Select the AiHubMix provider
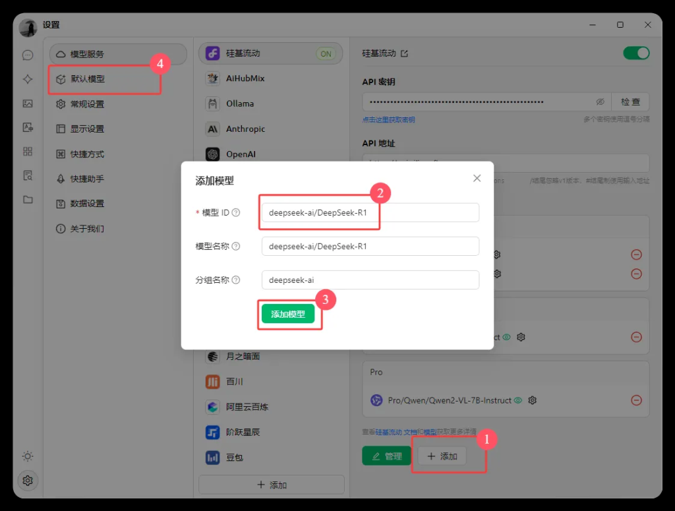 pos(271,78)
